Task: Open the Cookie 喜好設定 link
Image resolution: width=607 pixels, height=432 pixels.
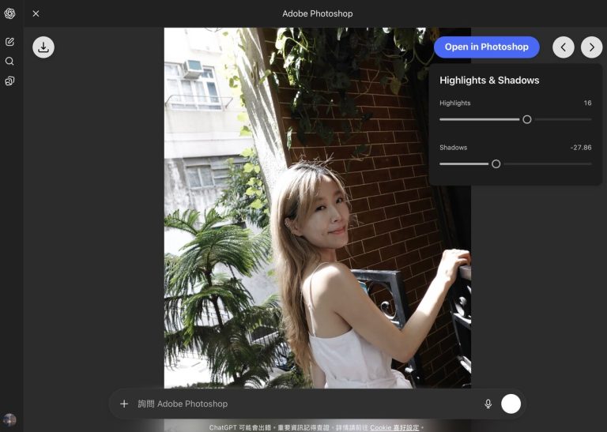Action: pos(394,427)
